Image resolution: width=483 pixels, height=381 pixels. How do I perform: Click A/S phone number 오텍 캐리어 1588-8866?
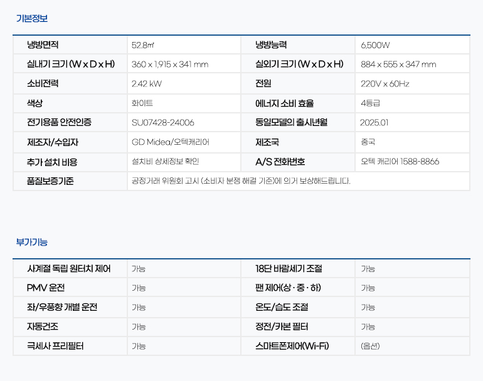400,162
